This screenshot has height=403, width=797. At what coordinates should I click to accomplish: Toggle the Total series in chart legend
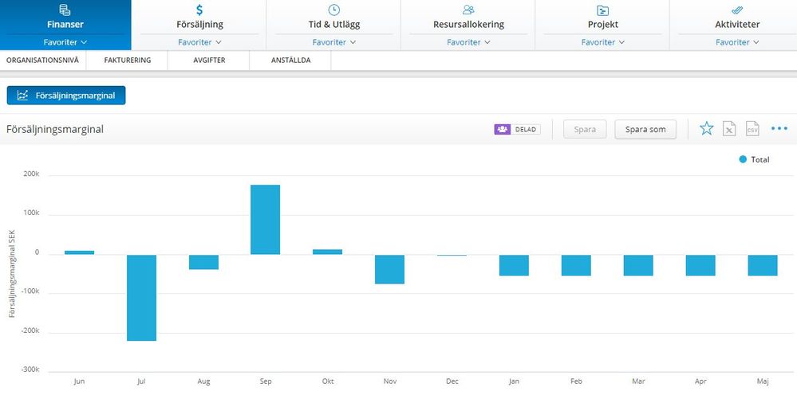point(754,159)
